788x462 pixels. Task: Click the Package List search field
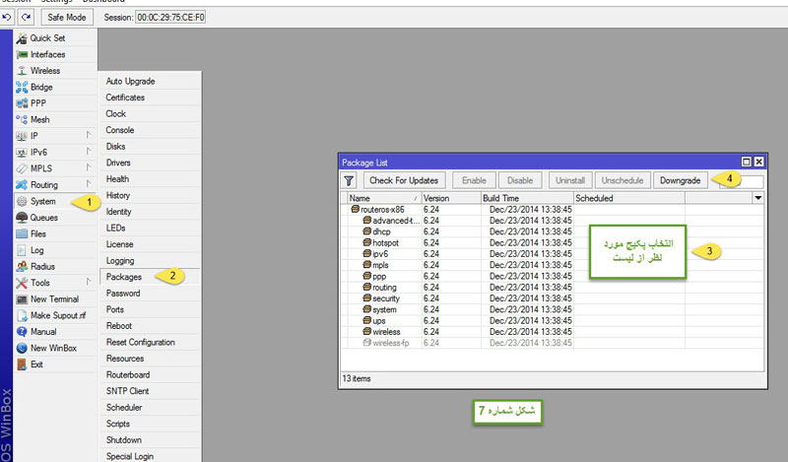coord(742,181)
